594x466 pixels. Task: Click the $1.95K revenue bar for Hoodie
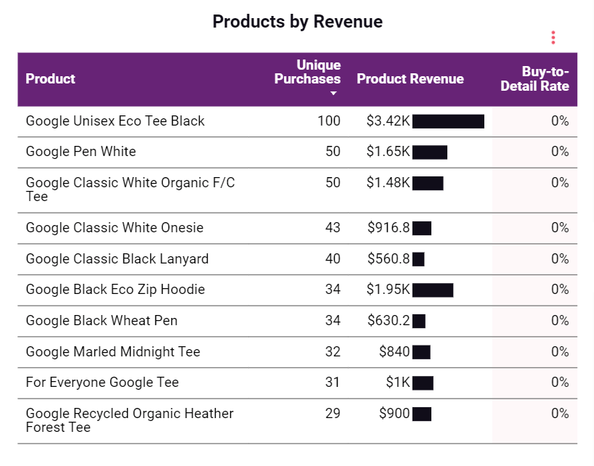click(433, 290)
